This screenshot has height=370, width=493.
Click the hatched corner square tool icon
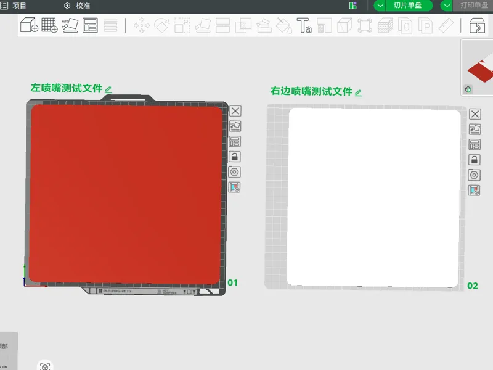[325, 25]
